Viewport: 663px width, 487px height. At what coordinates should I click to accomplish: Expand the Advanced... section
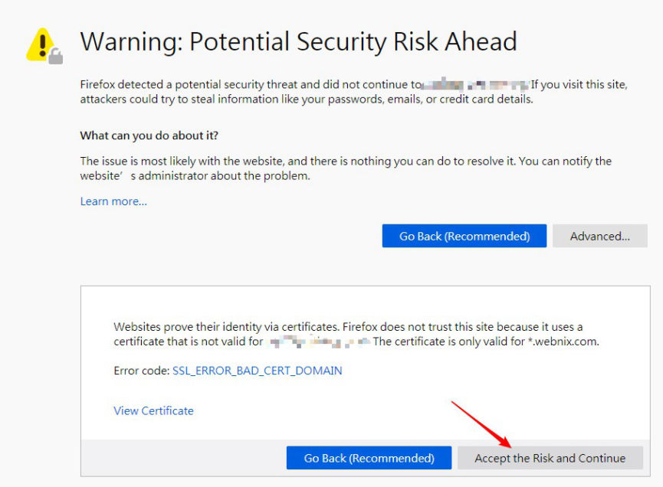[x=599, y=236]
